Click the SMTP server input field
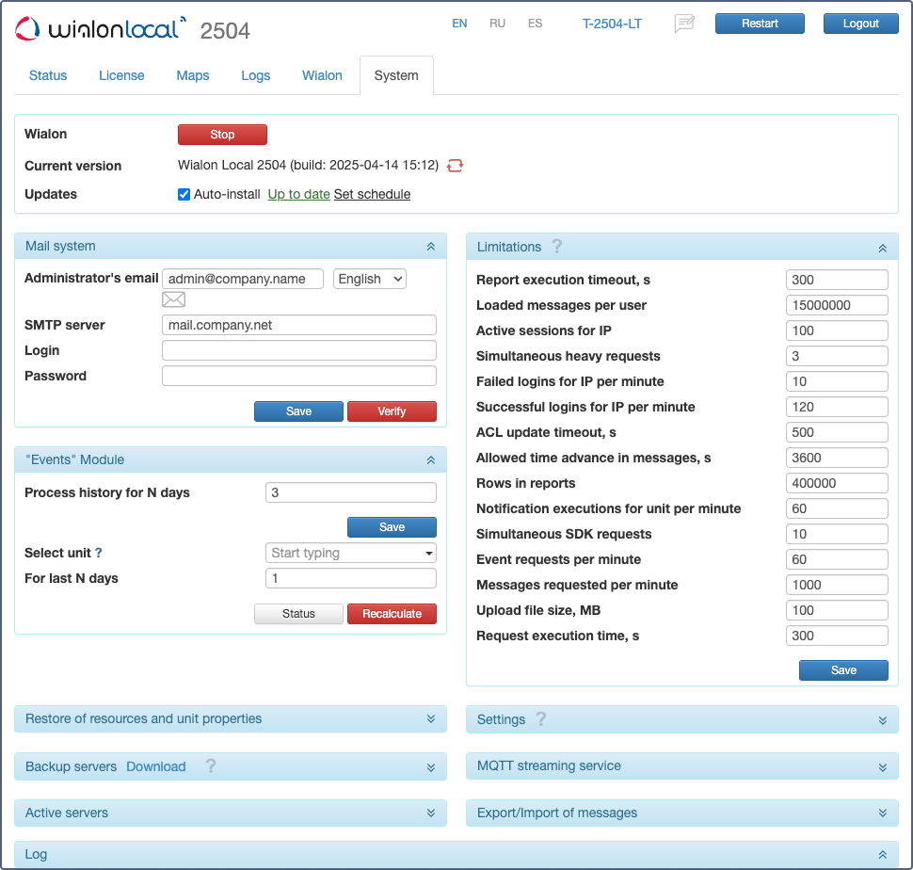Image resolution: width=913 pixels, height=870 pixels. pyautogui.click(x=299, y=325)
